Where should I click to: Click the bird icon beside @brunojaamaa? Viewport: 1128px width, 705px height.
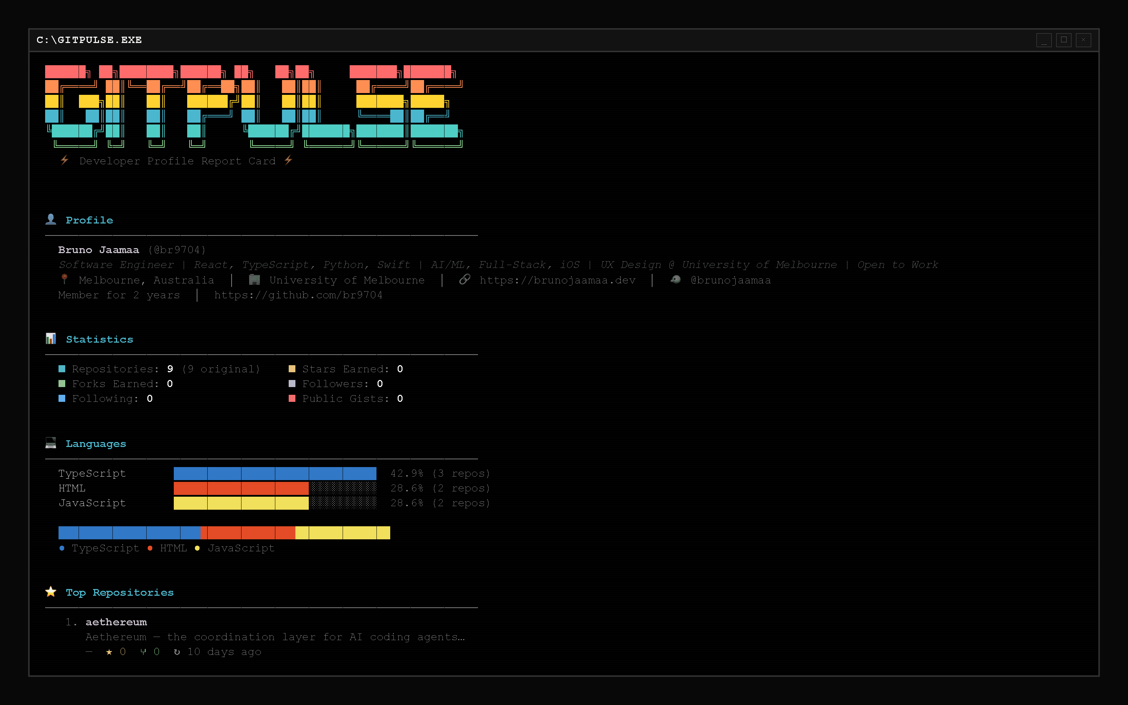[x=675, y=279]
